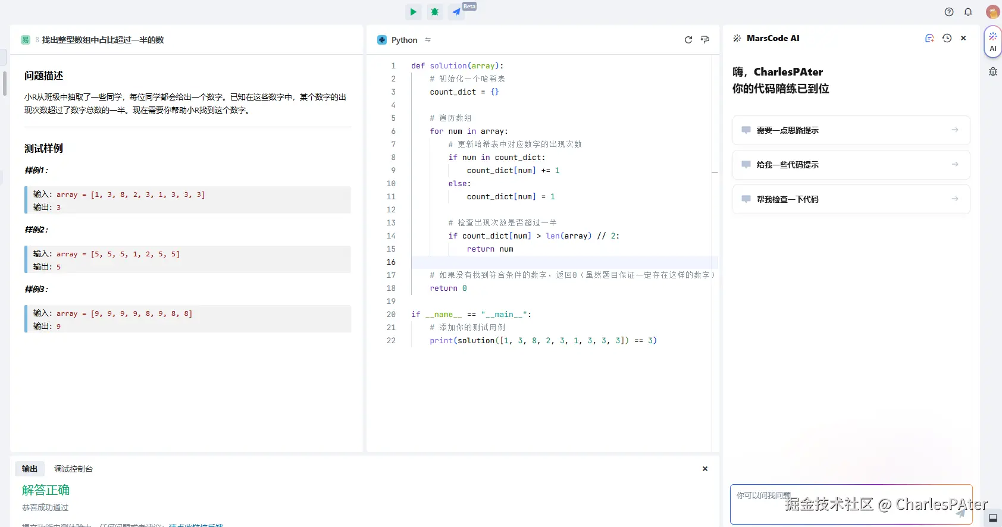Reset code using the refresh icon
Screen dimensions: 1002x527
pos(688,40)
